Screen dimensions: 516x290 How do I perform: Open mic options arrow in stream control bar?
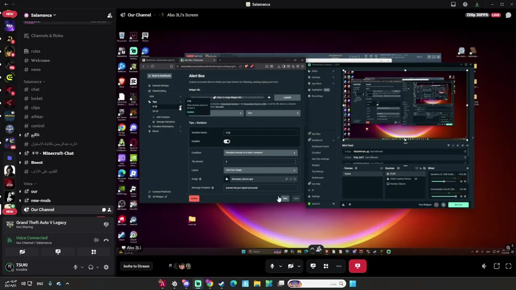coord(280,266)
